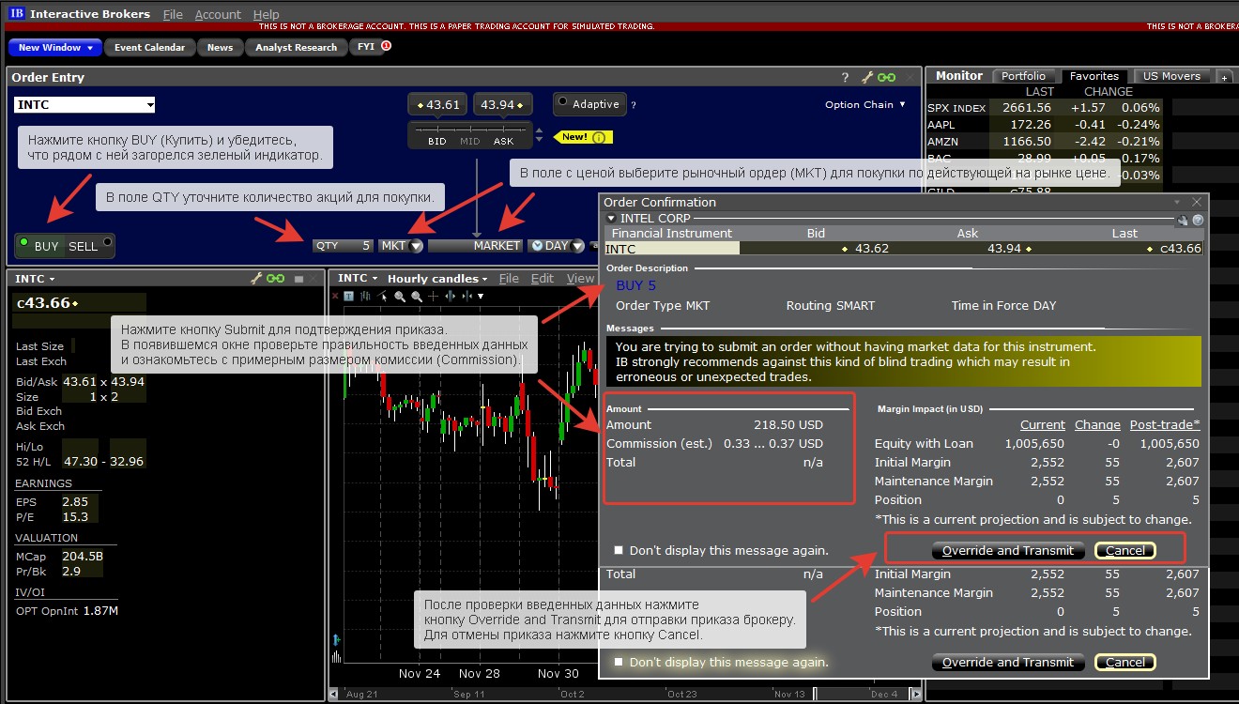Select the AMZN row in Favorites

coord(1044,142)
